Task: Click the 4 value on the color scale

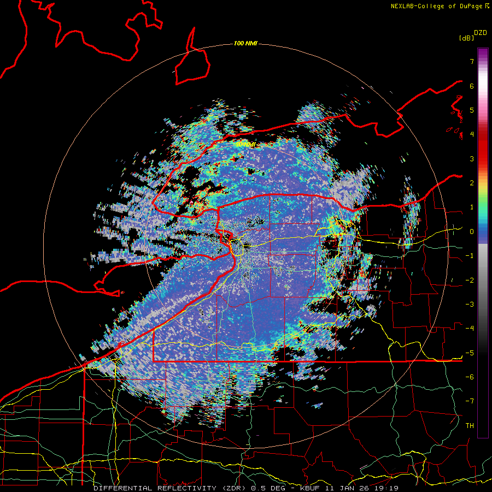Action: [472, 134]
